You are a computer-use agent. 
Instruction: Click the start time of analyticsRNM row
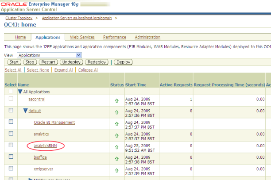point(140,148)
